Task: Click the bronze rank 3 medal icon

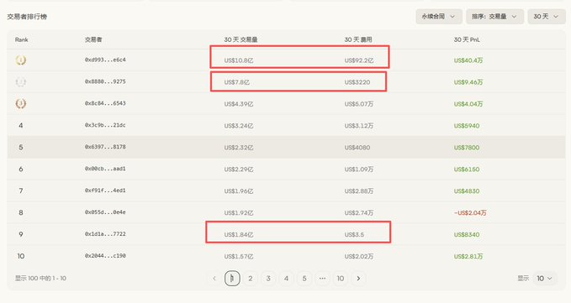Action: pyautogui.click(x=21, y=103)
